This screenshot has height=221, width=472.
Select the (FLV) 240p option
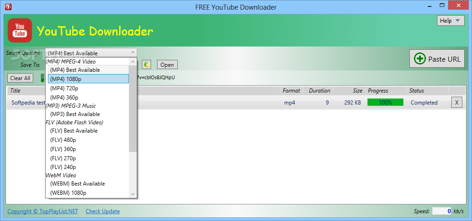88,167
